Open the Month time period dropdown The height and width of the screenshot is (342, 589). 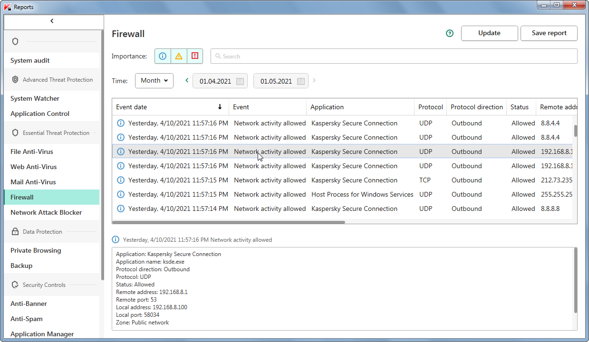click(x=154, y=81)
